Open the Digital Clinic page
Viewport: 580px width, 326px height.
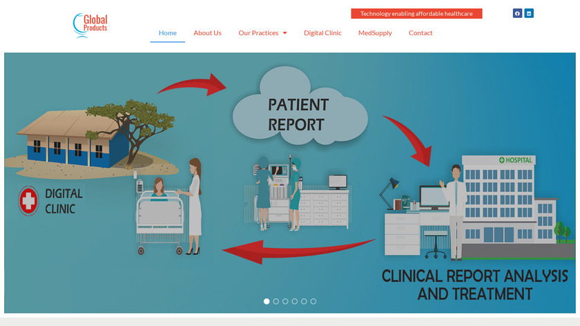click(322, 33)
